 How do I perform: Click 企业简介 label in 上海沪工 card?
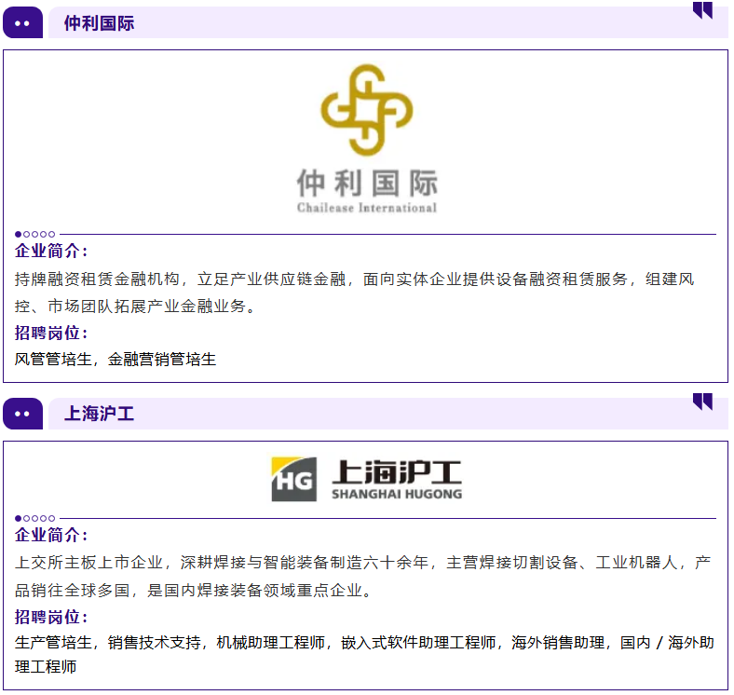click(x=51, y=535)
